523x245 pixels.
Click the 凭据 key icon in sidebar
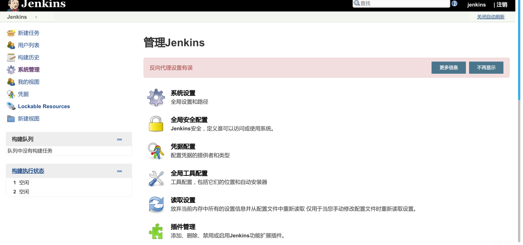[11, 94]
